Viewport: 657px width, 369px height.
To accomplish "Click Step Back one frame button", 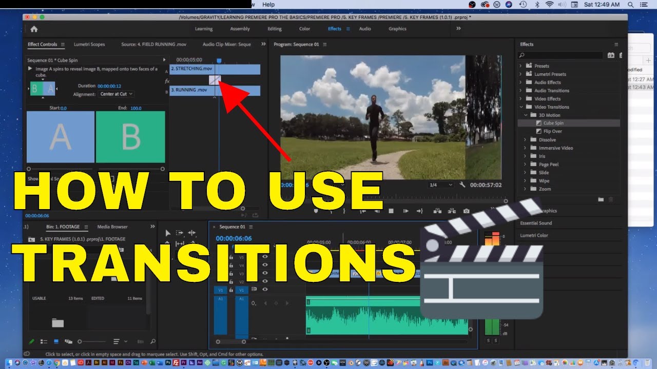I will [x=377, y=211].
